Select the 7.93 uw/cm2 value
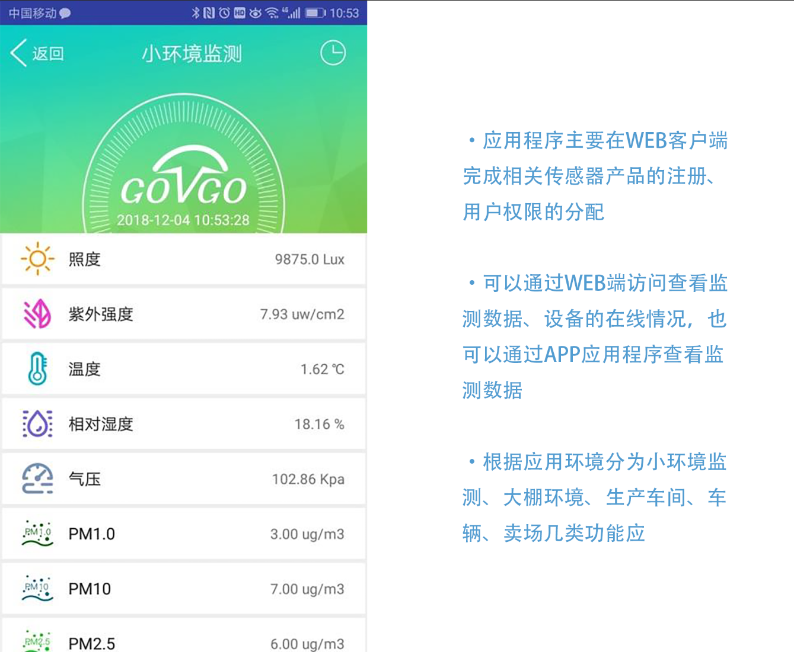 point(302,314)
